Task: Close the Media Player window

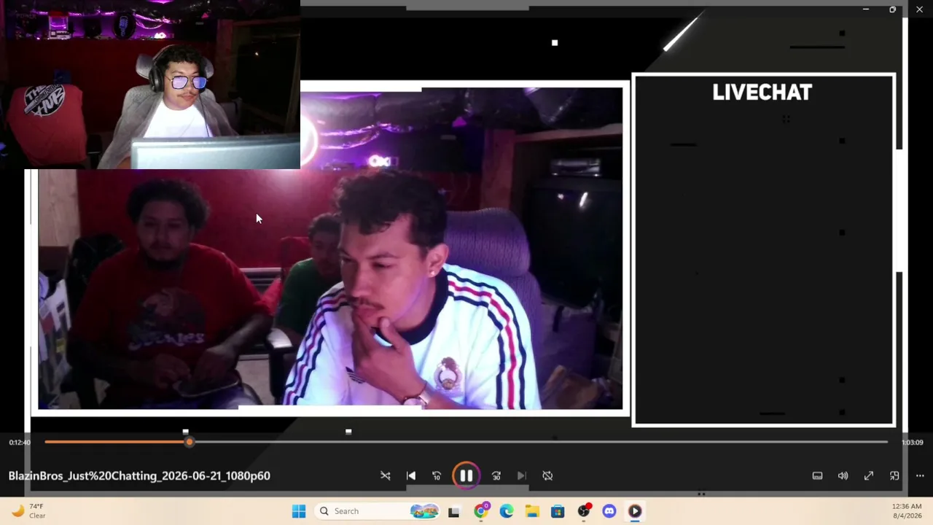Action: click(x=920, y=9)
